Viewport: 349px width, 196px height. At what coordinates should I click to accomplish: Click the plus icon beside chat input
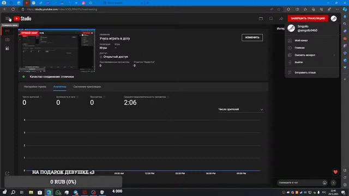(333, 183)
